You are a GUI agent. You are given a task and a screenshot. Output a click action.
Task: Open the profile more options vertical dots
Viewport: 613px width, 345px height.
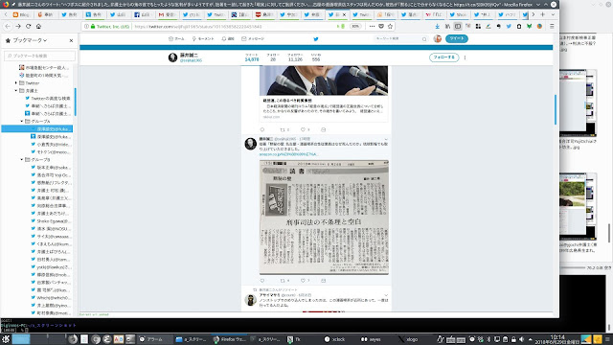coord(465,57)
